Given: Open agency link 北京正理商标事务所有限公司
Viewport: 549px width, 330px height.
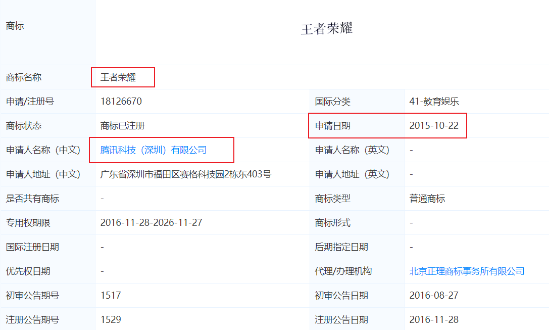Looking at the screenshot, I should pyautogui.click(x=467, y=271).
